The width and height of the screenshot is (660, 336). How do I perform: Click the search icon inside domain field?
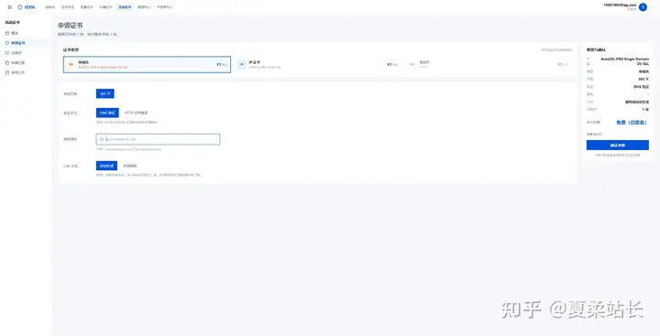point(102,139)
